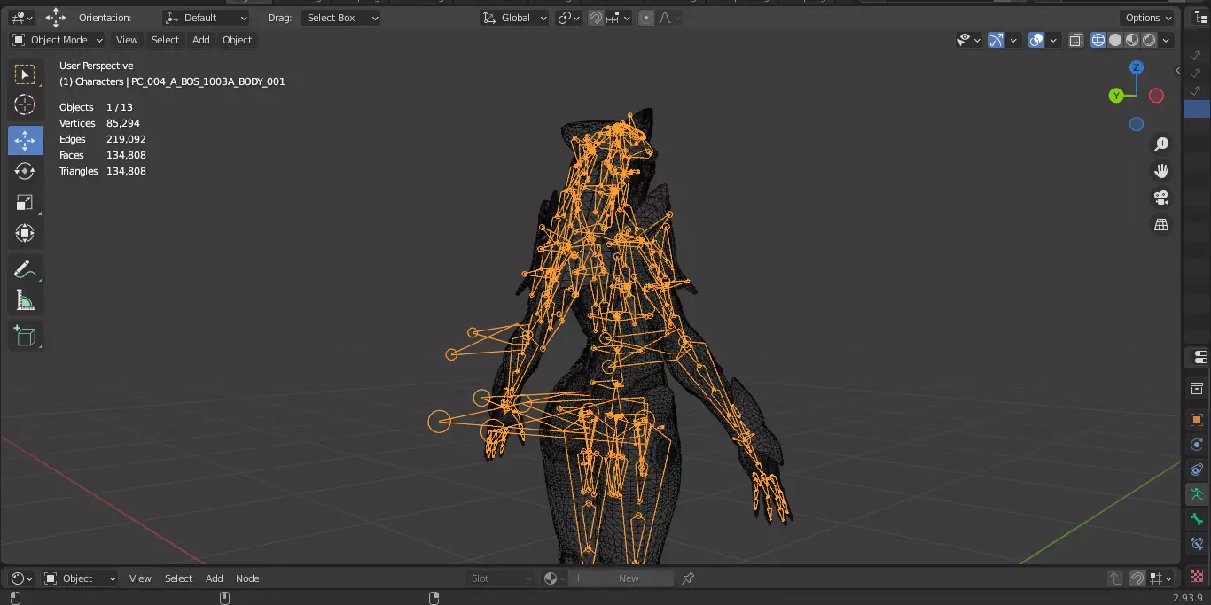Toggle snapping magnet in viewport header
Screen dimensions: 1211x605
pos(596,18)
